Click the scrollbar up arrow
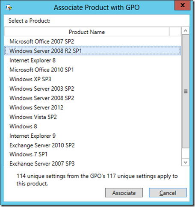 click(x=186, y=31)
